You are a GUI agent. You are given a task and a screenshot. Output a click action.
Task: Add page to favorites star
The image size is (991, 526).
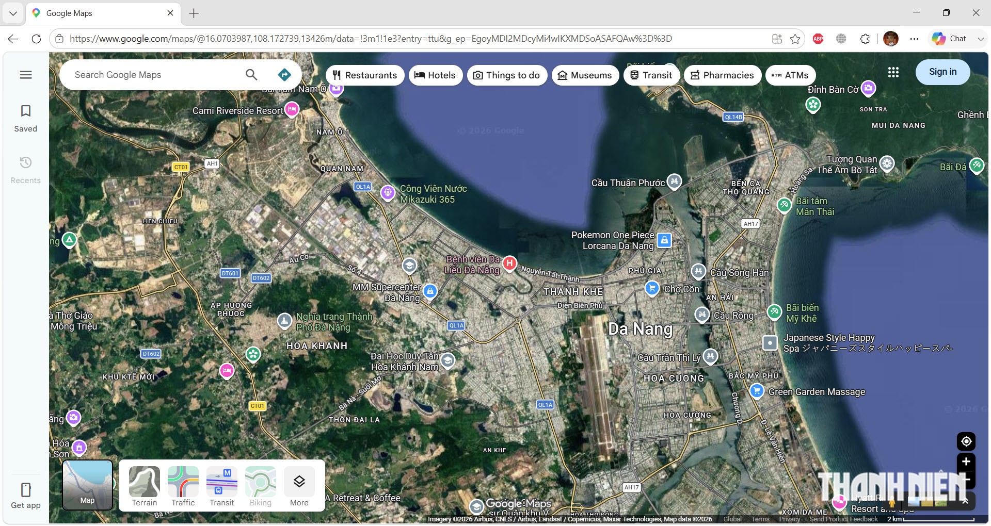pyautogui.click(x=795, y=39)
